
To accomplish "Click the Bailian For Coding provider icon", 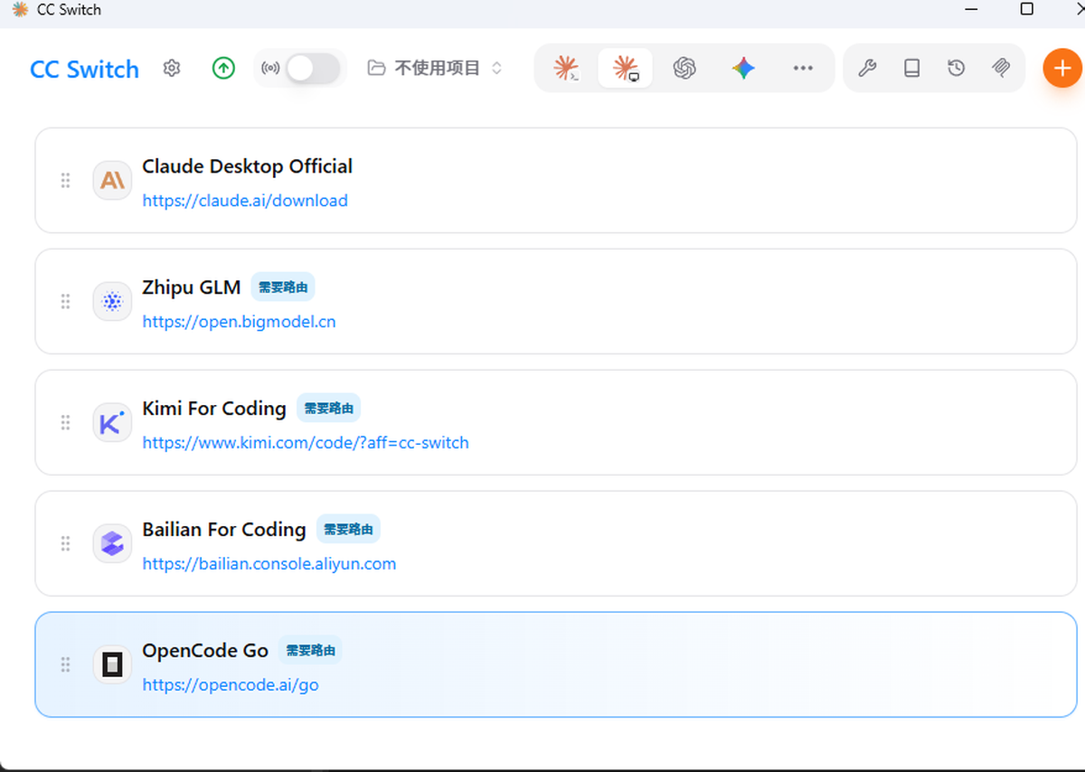I will tap(112, 544).
